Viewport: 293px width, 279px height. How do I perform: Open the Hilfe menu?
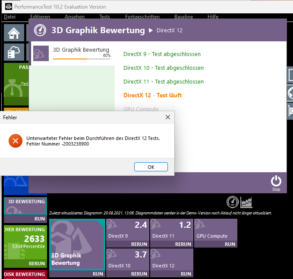coord(213,17)
